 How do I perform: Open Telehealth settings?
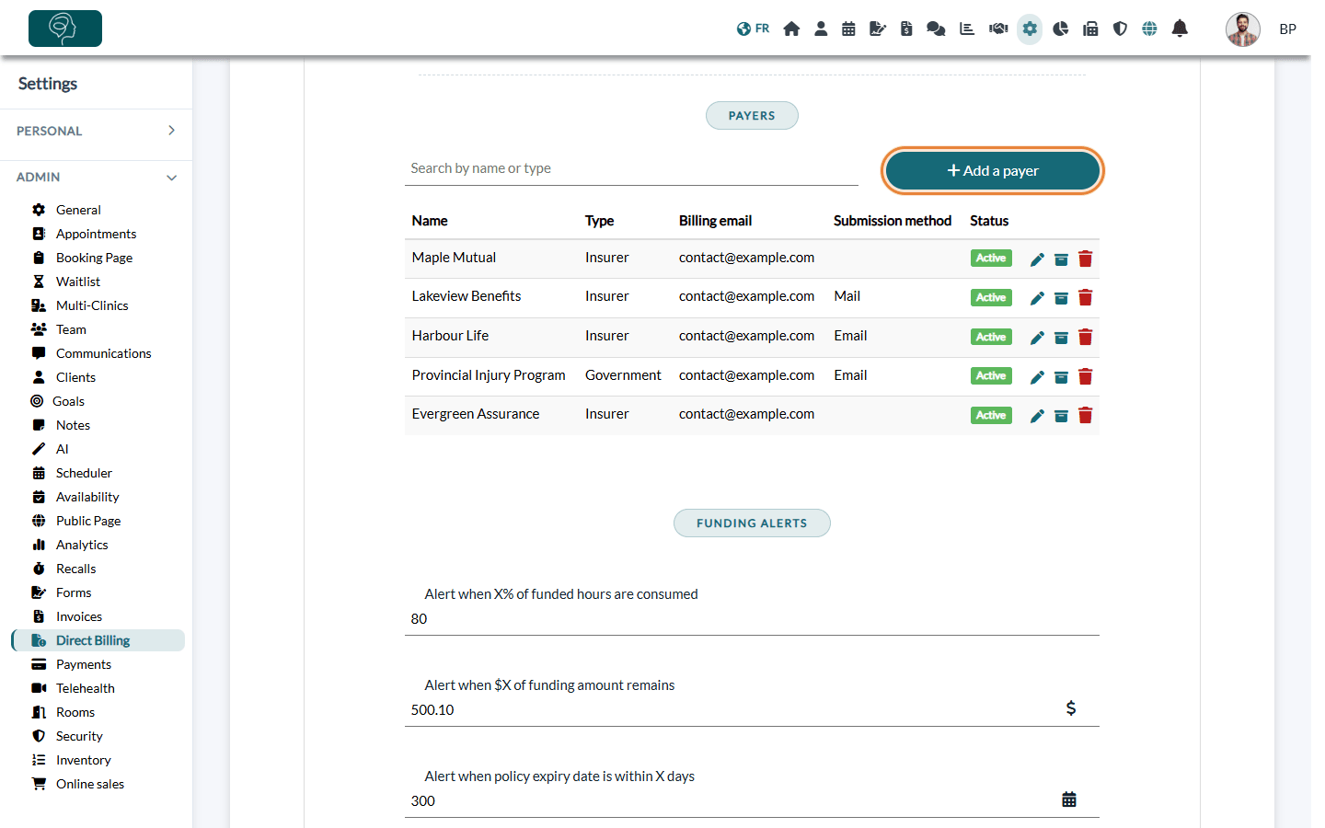tap(85, 688)
